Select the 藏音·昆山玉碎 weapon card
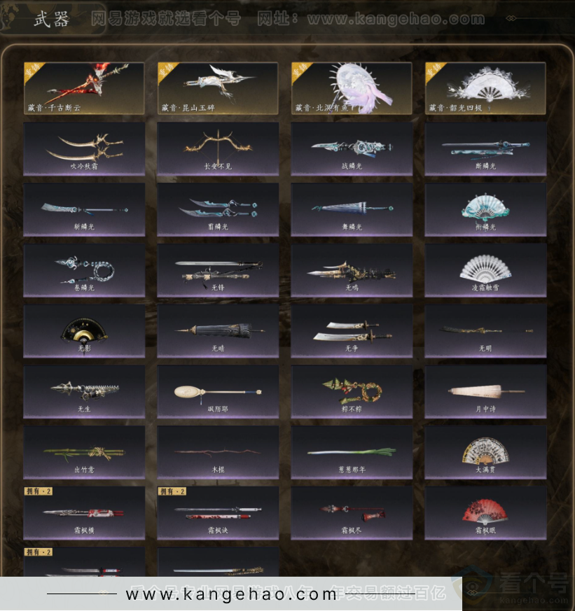The image size is (575, 611). click(x=218, y=88)
